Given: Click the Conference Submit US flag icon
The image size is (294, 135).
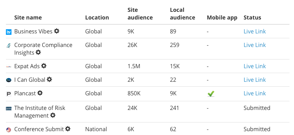Looking at the screenshot, I should 9,130.
